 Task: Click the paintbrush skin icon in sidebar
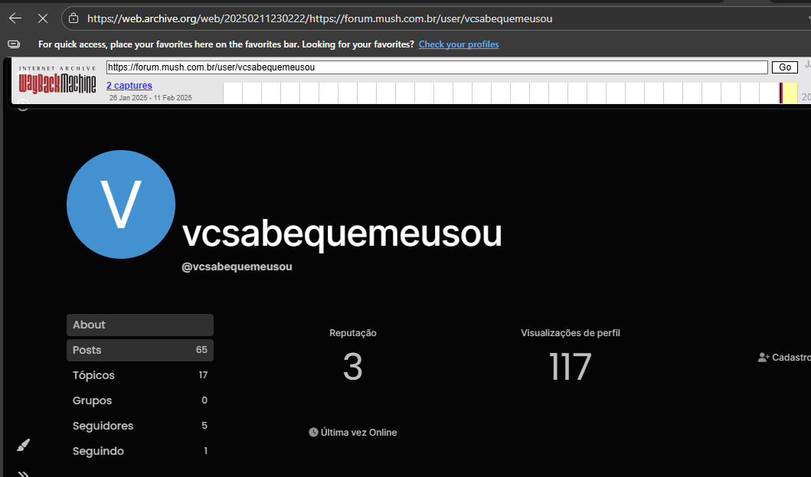click(23, 445)
